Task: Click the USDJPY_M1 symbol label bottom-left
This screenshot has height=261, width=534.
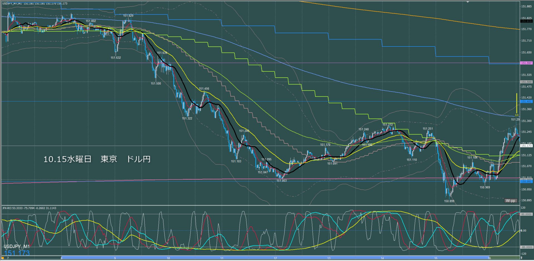Action: [x=17, y=247]
